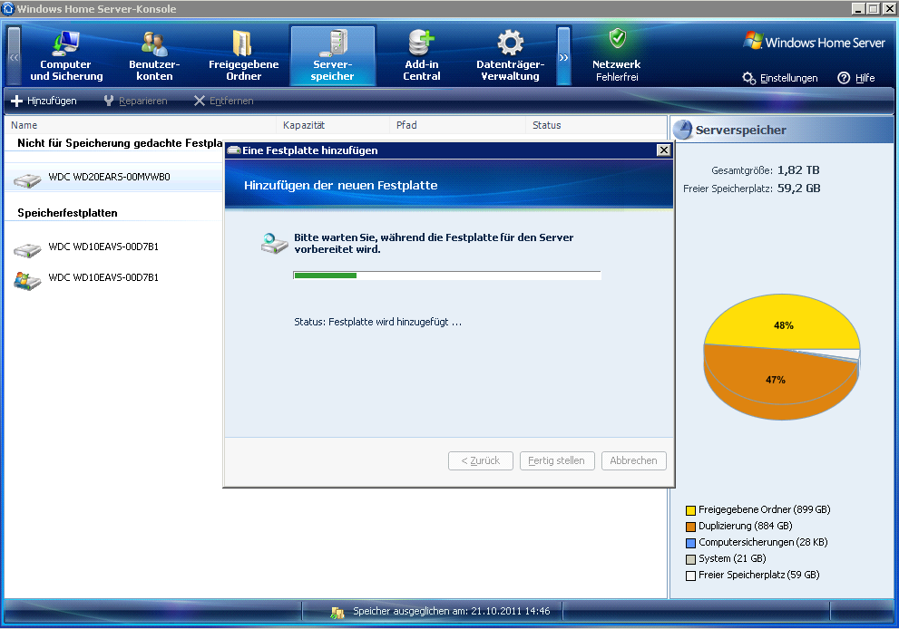Click the first WDC WD10EAVS-00D7B1 drive icon
This screenshot has height=629, width=899.
click(27, 250)
